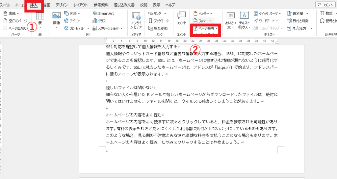337x179 pixels.
Task: Open the ヘッダー header dropdown
Action: click(203, 13)
